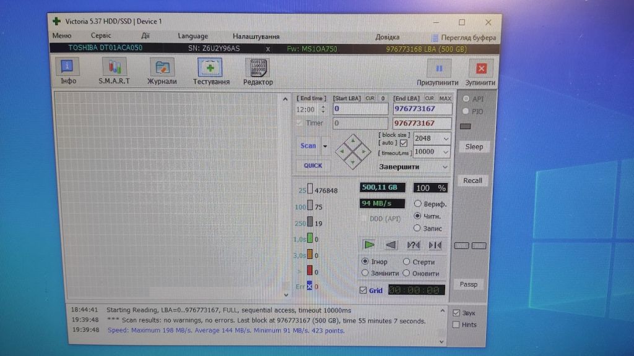Close device tab with x next to serial
The height and width of the screenshot is (356, 634).
[x=267, y=49]
